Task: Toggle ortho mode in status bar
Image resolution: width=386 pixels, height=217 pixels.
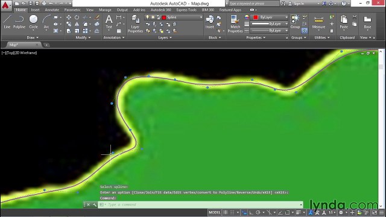Action: (251, 212)
